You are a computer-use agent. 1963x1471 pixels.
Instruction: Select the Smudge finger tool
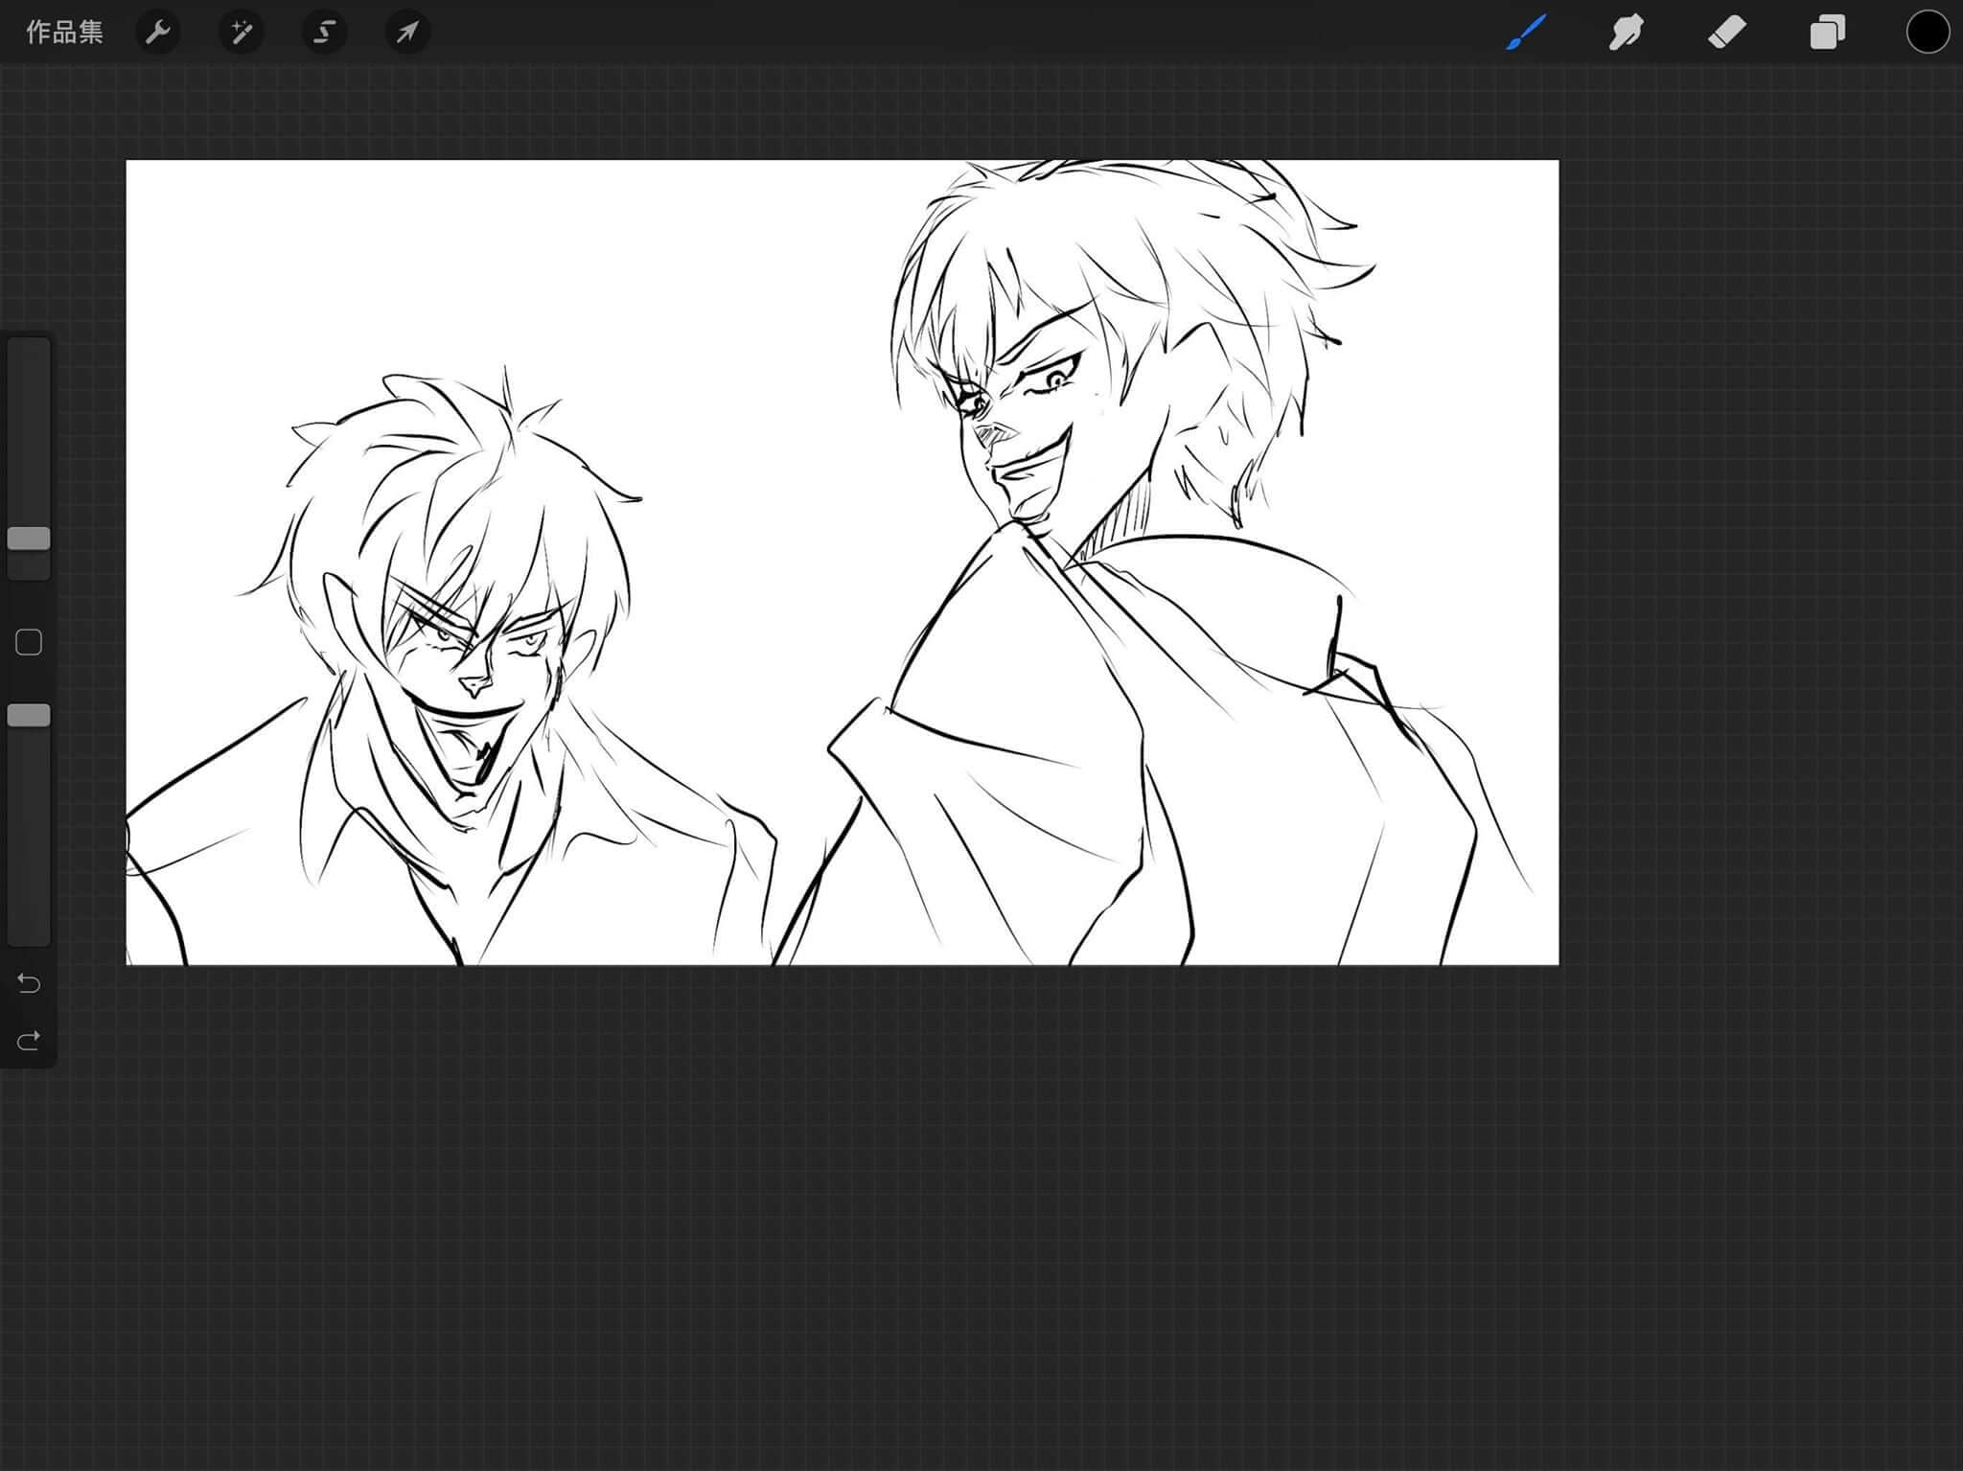click(1627, 33)
